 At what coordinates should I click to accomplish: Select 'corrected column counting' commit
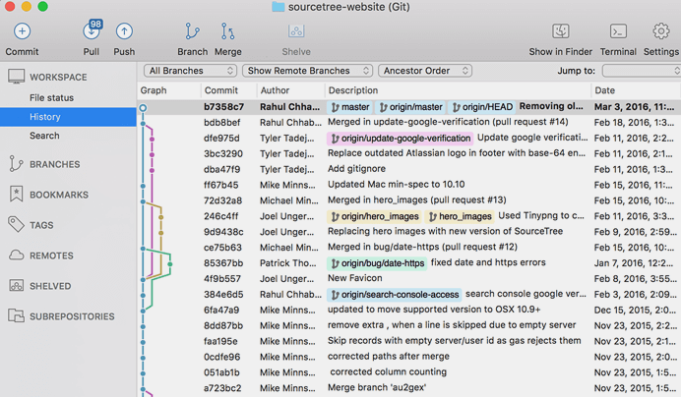point(409,372)
